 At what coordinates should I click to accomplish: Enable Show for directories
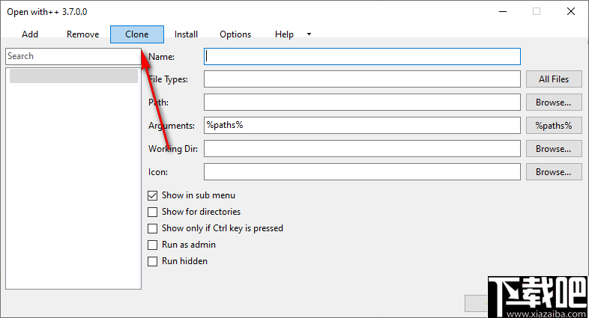tap(153, 212)
